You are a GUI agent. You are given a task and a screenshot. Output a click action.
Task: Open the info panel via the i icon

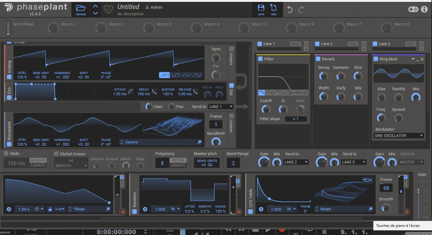pos(424,9)
